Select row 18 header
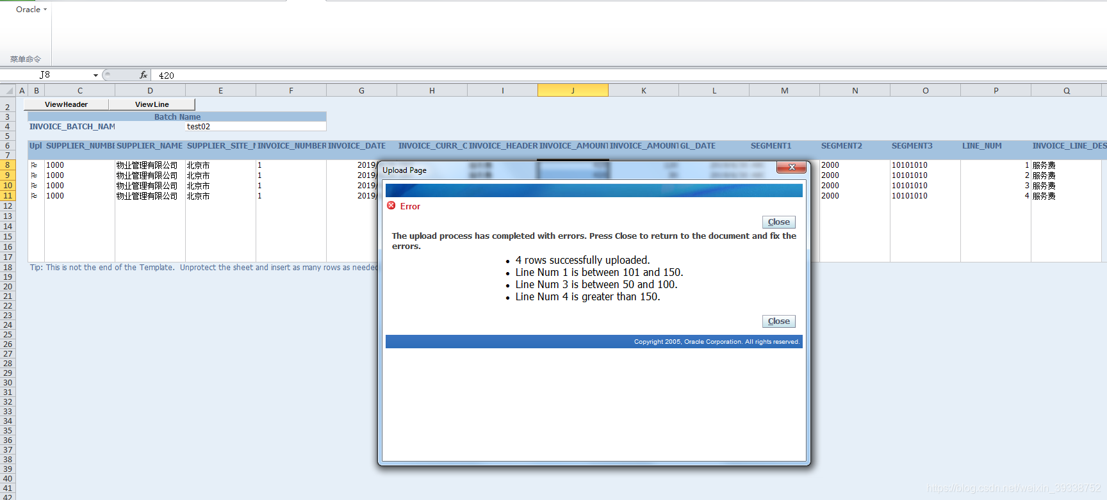 tap(8, 268)
